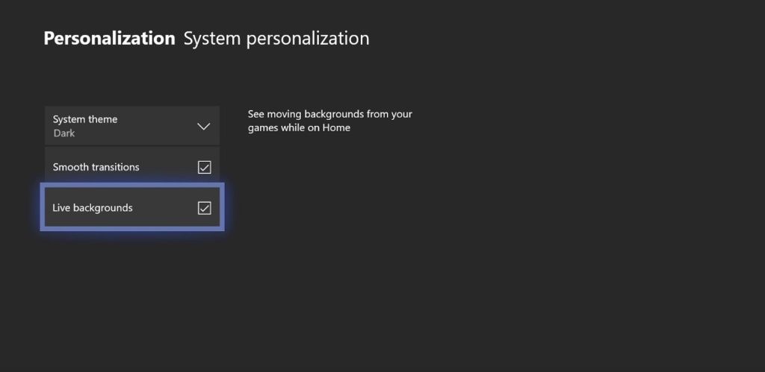The width and height of the screenshot is (765, 372).
Task: Click the checkmark icon in Smooth transitions
Action: (204, 167)
